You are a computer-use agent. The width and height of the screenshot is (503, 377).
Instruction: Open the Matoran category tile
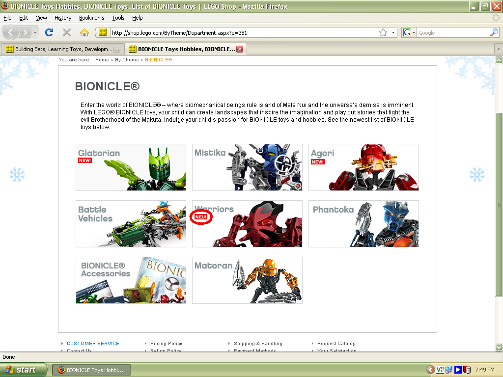[x=248, y=280]
